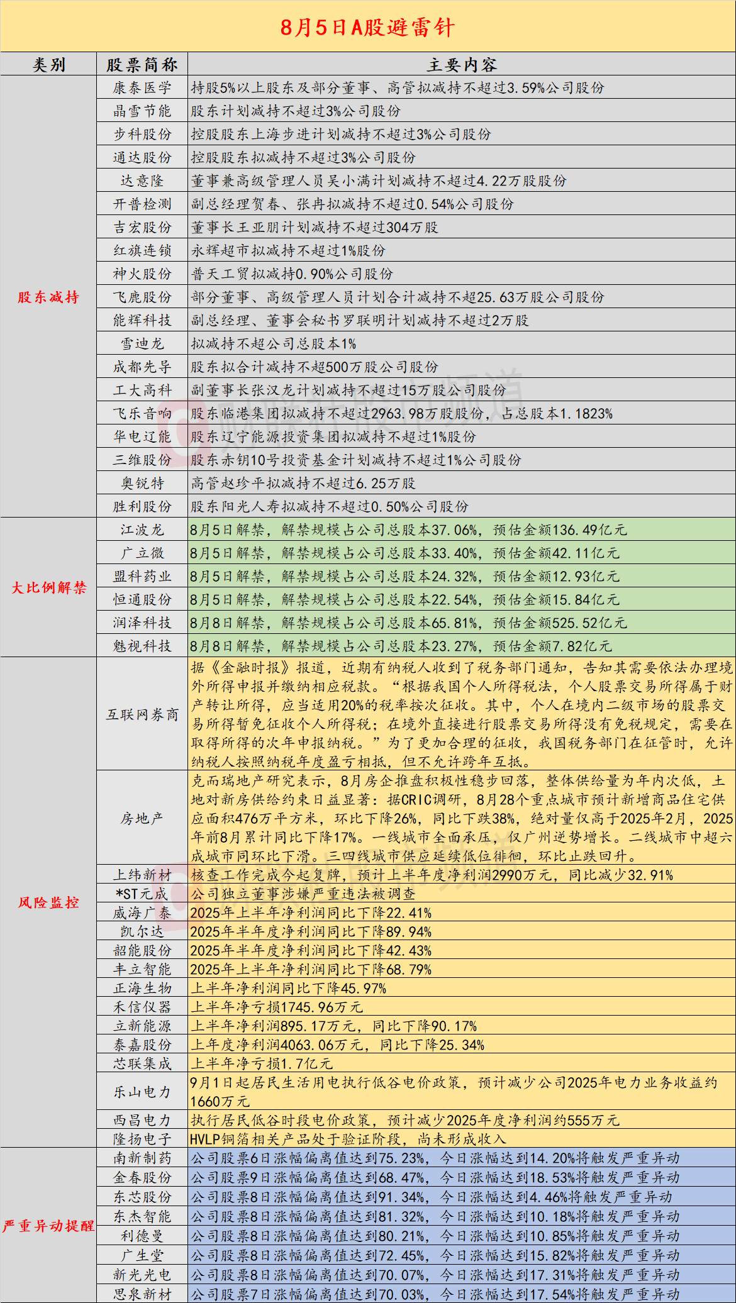Select the 类别 column header
The height and width of the screenshot is (1303, 736).
click(x=48, y=64)
